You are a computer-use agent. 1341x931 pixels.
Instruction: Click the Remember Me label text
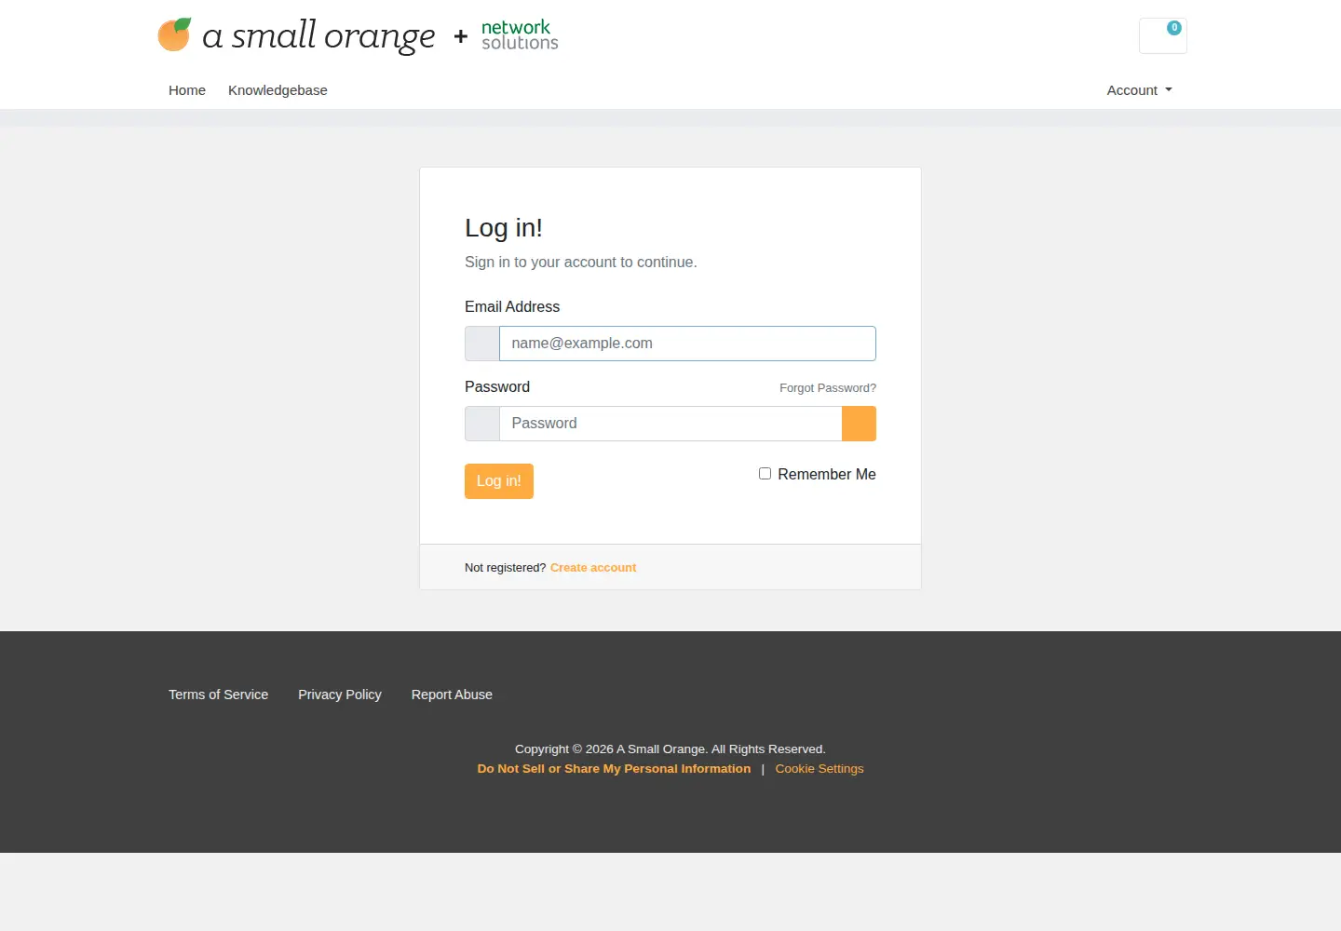[x=827, y=474]
